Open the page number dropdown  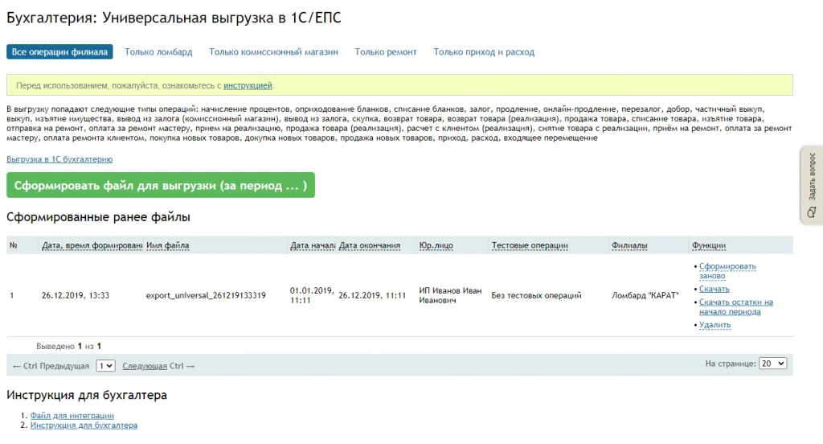[x=105, y=366]
